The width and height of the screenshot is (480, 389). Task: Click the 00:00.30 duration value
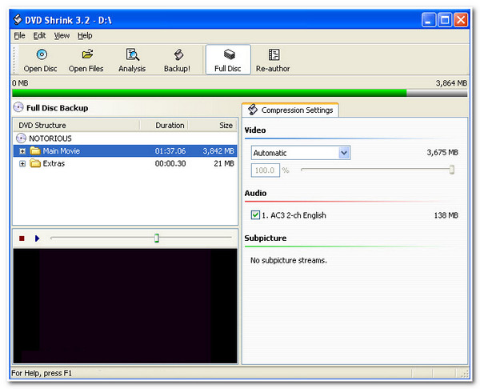(170, 163)
